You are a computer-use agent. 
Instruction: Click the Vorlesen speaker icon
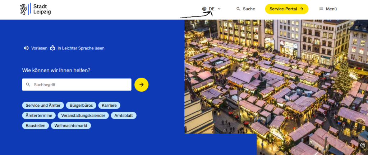tap(26, 48)
